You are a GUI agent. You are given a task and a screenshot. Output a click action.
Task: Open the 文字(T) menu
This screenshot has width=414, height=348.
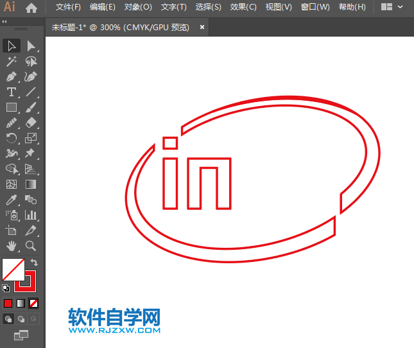coord(174,7)
